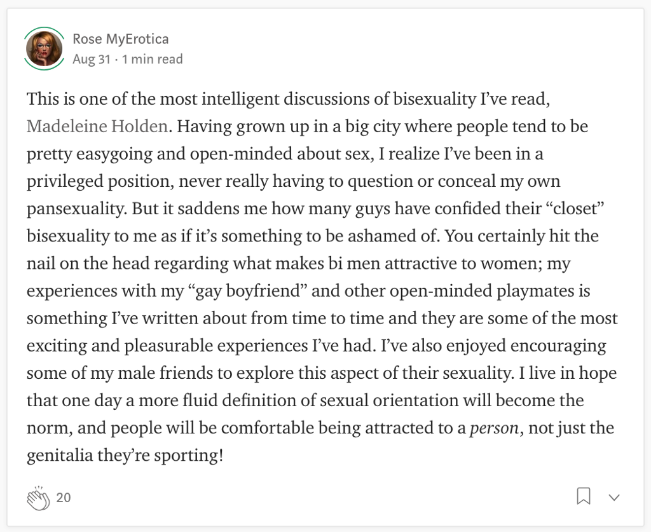Open Rose MyErotica's avatar picture
651x532 pixels.
coord(44,48)
